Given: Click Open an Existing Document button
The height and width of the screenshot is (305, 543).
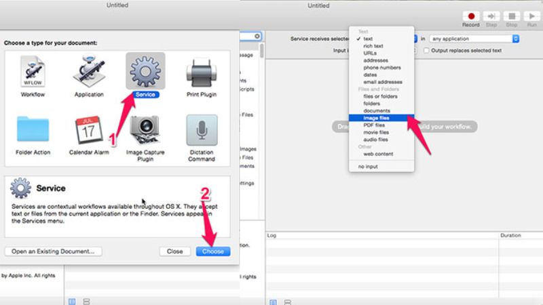Looking at the screenshot, I should [53, 251].
